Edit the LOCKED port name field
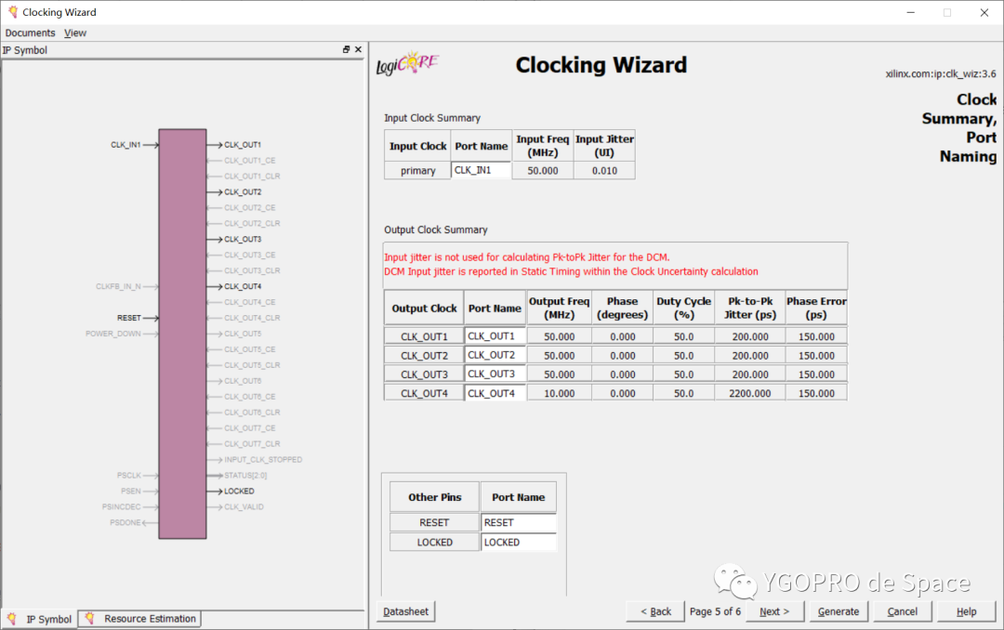The width and height of the screenshot is (1004, 630). pos(519,543)
